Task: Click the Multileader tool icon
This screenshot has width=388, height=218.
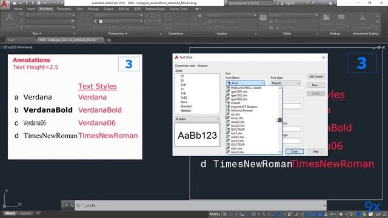Action: pos(198,18)
